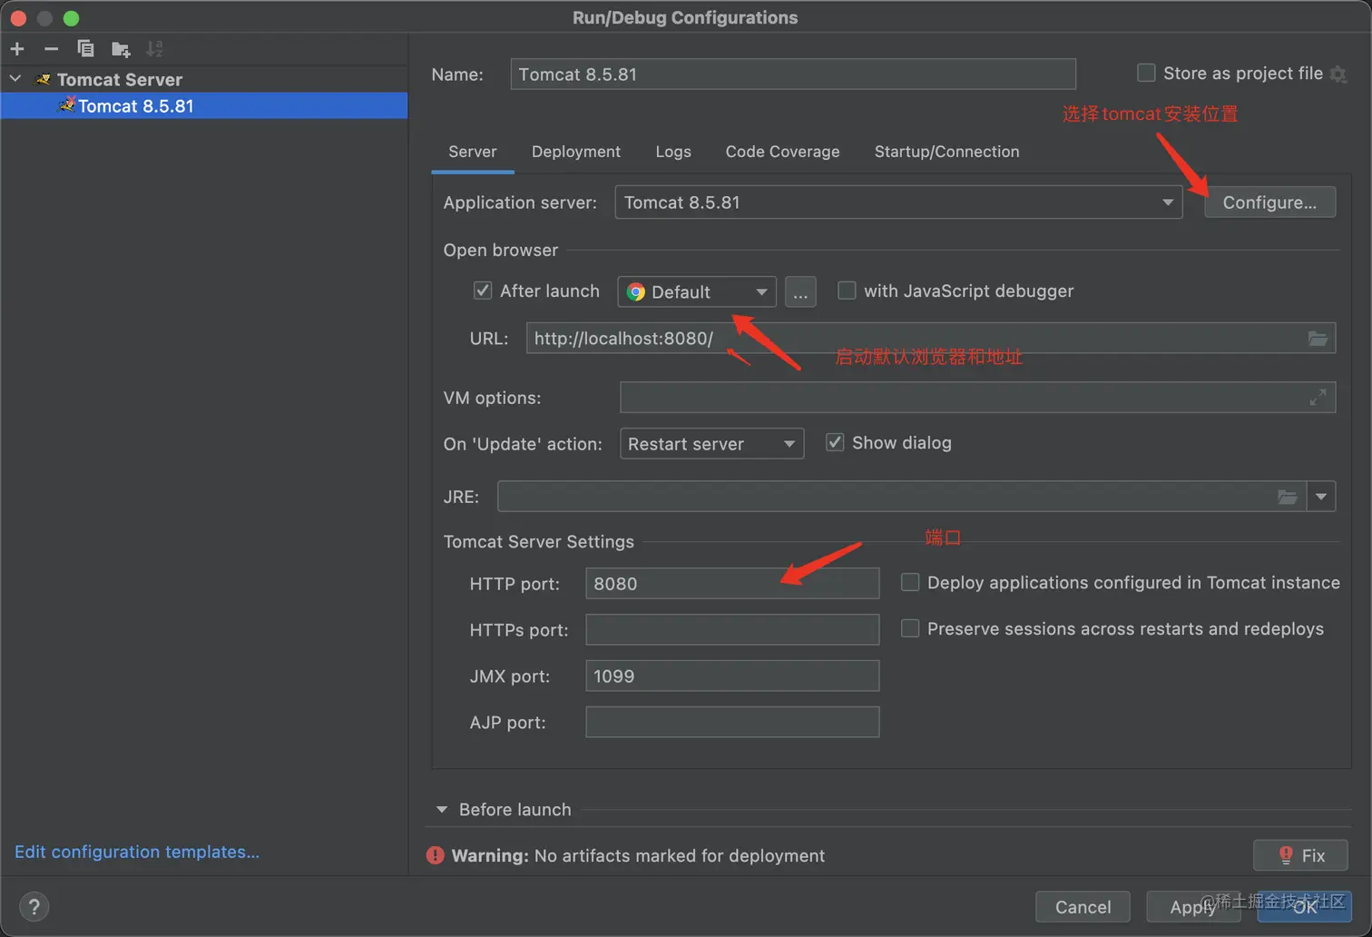Click the AJP port field

[x=732, y=723]
